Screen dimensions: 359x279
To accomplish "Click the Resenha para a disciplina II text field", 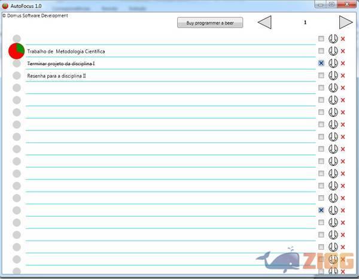I will 57,76.
